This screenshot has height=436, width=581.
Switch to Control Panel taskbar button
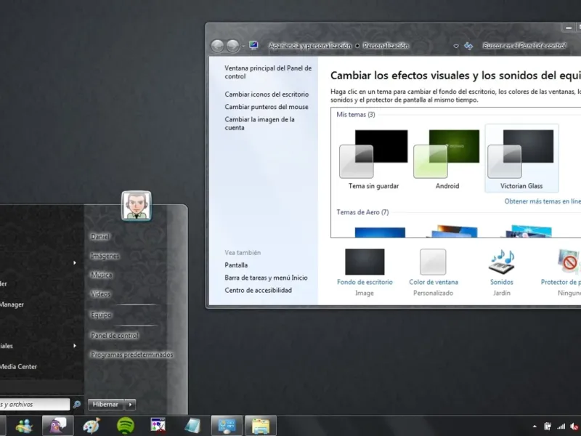(x=227, y=426)
